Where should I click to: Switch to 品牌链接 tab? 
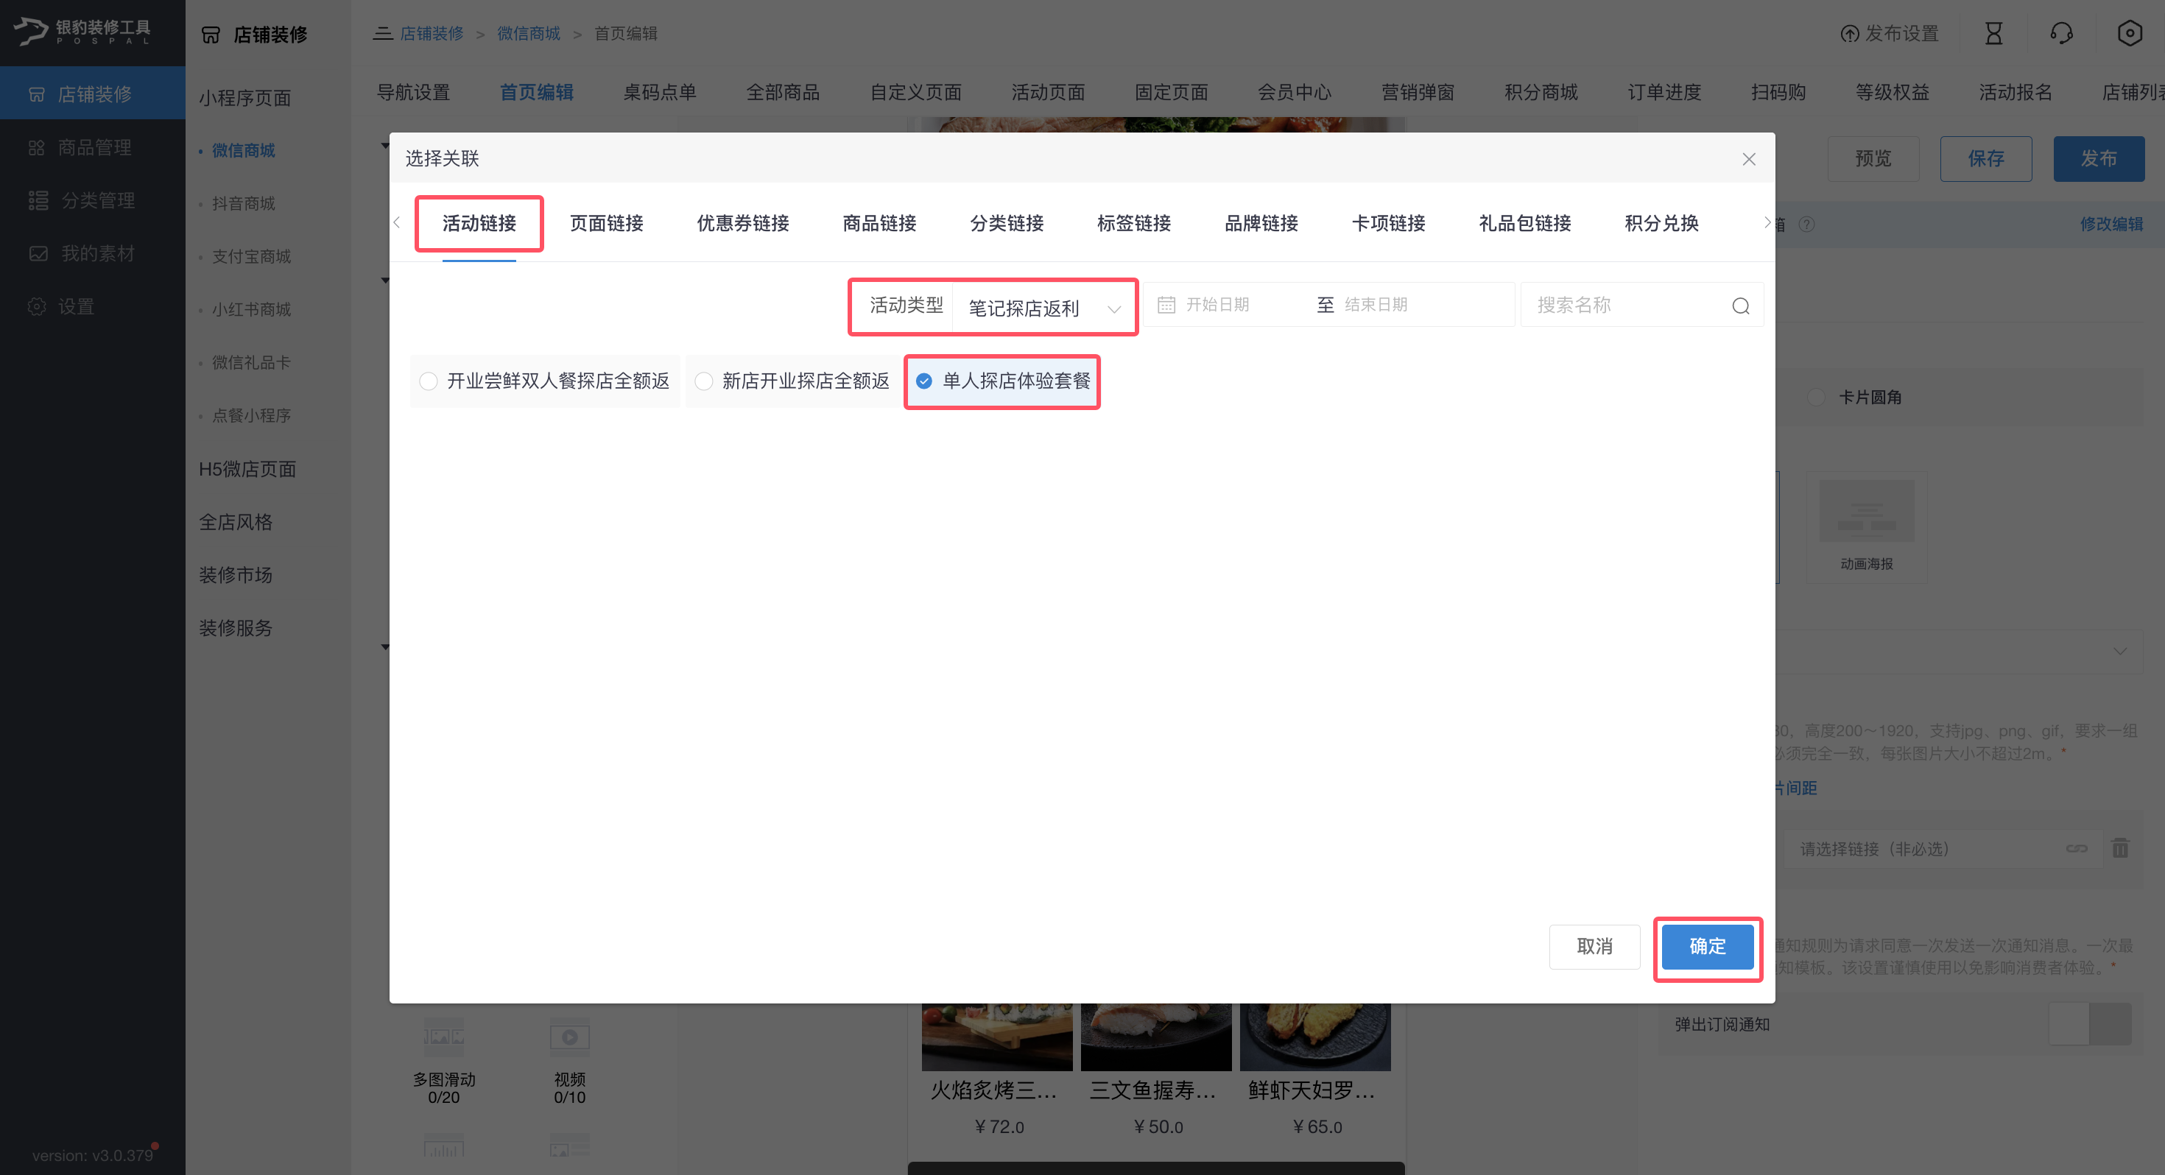pyautogui.click(x=1261, y=223)
